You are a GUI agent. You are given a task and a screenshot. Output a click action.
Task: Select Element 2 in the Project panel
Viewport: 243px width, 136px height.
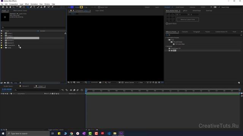11,40
